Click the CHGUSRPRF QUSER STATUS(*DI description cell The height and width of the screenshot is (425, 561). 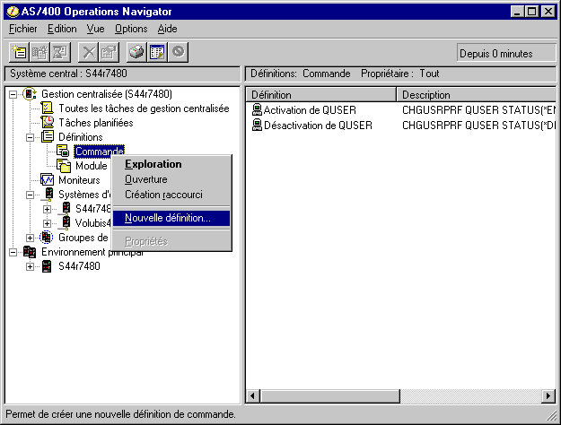[478, 126]
